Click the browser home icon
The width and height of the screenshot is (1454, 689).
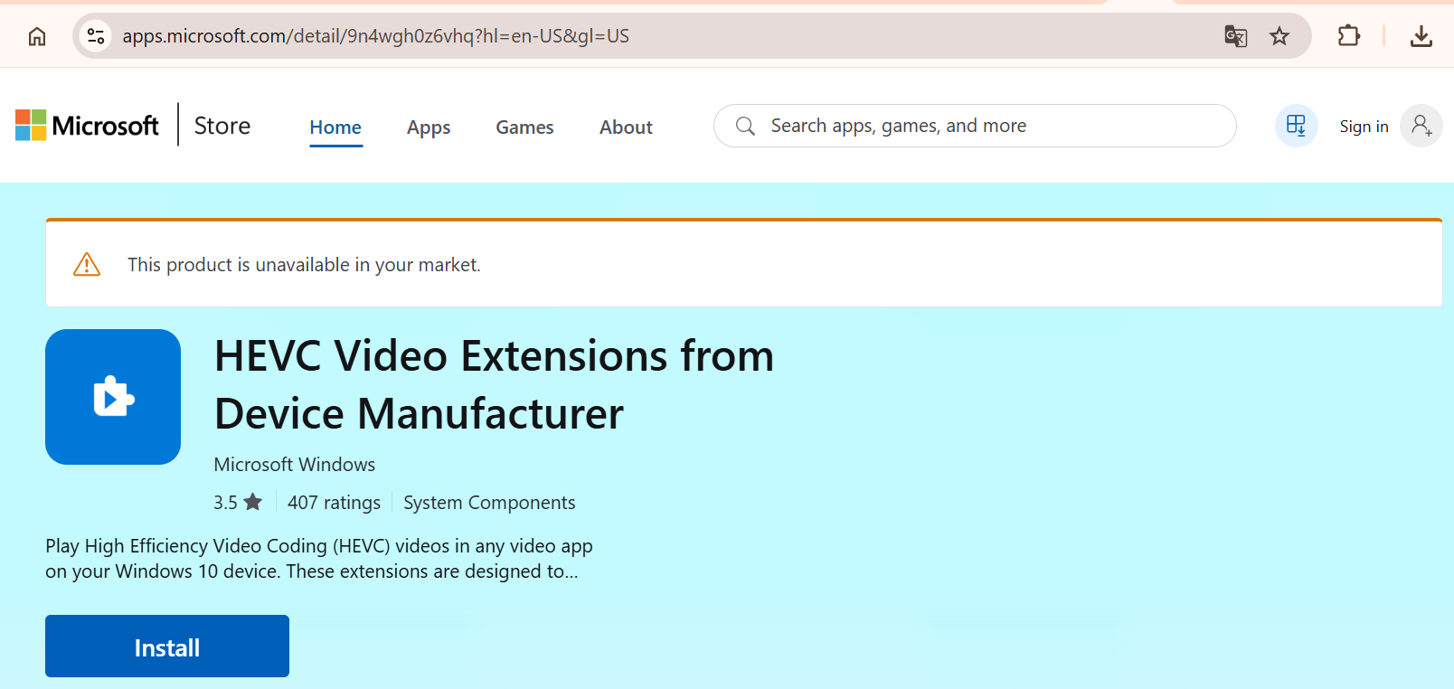pos(37,36)
